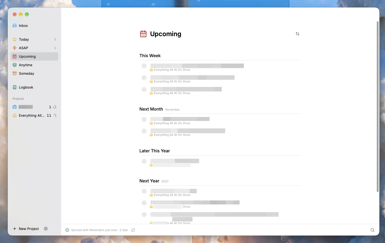This screenshot has height=243, width=385.
Task: Complete the first task under This Week
Action: [144, 66]
